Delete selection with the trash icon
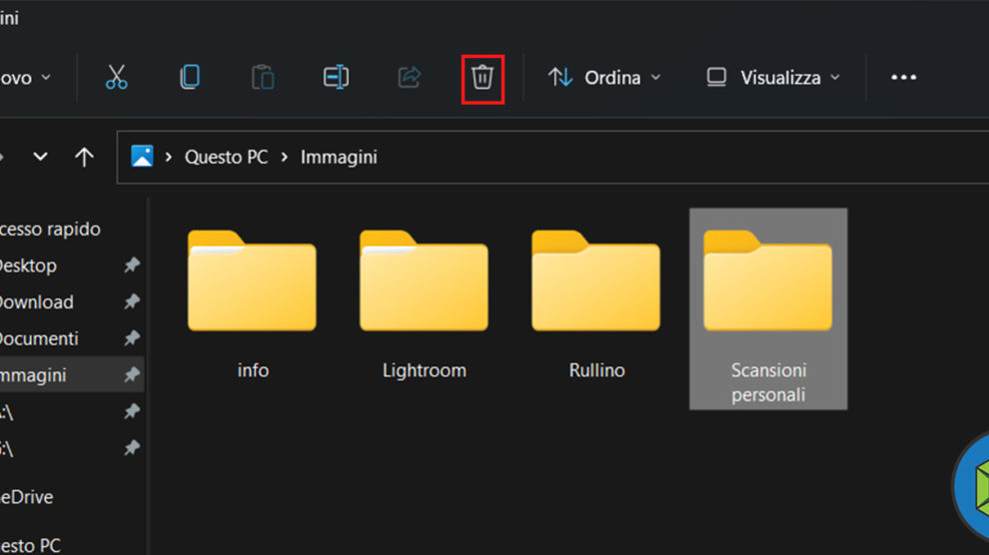989x555 pixels. coord(483,78)
